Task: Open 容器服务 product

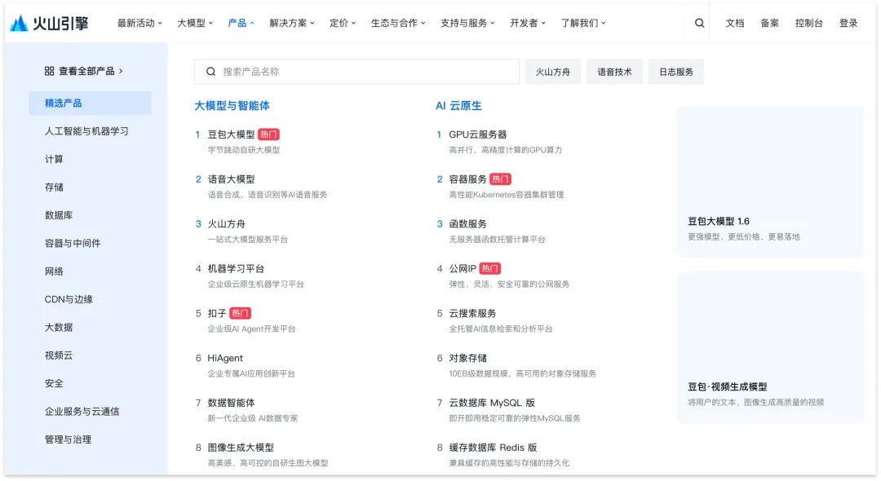Action: tap(467, 179)
